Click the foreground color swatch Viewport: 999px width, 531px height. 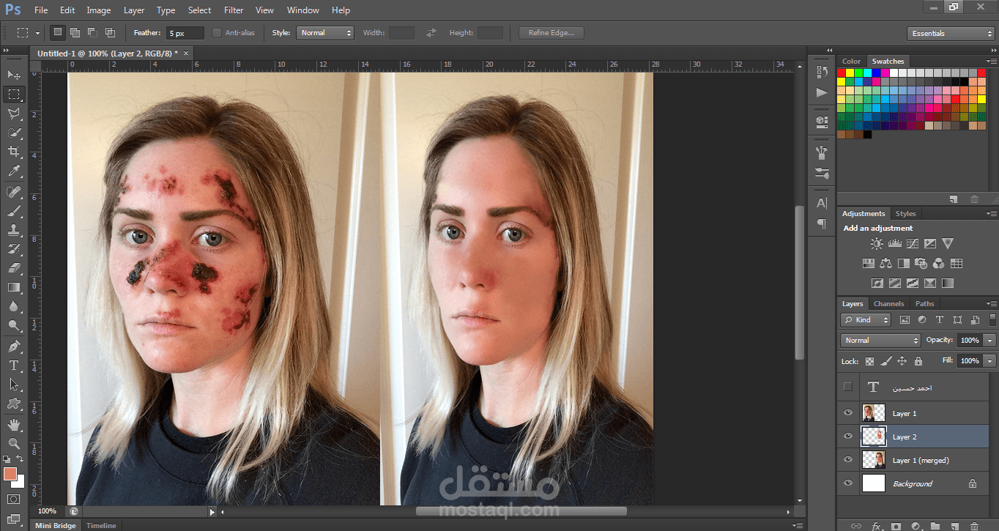point(10,474)
